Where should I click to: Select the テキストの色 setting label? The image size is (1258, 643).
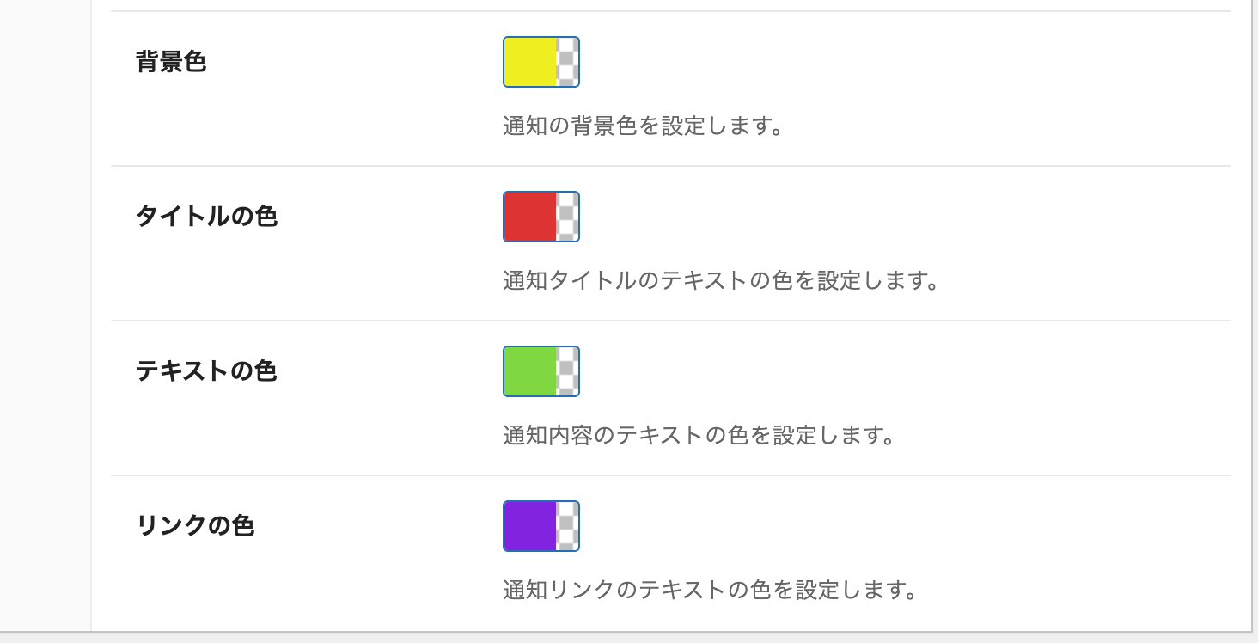(x=206, y=371)
